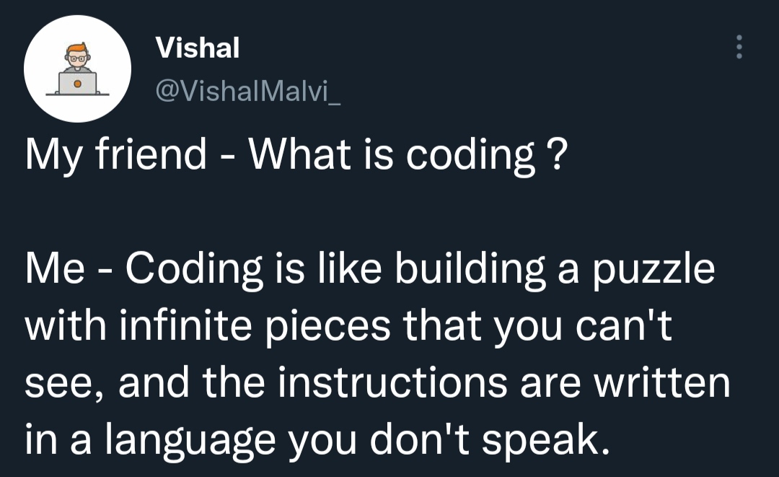The width and height of the screenshot is (779, 477).
Task: Open the three-dot more options menu
Action: click(738, 48)
